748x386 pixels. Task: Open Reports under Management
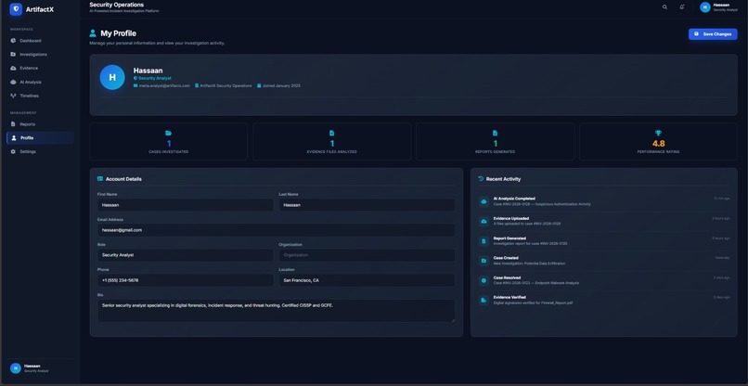point(40,124)
